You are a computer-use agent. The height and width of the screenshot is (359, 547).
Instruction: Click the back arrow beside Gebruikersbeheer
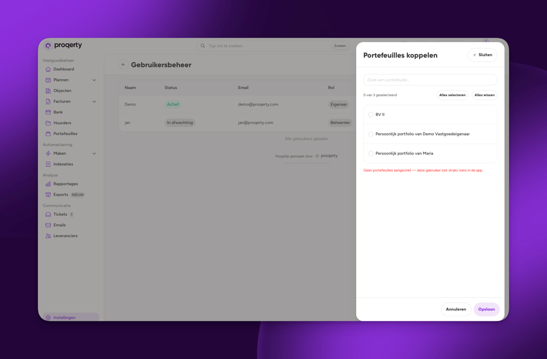click(x=123, y=64)
